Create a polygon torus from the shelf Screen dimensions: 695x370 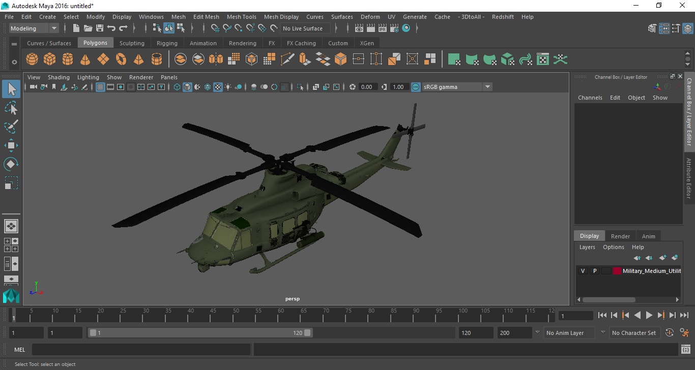pos(121,59)
